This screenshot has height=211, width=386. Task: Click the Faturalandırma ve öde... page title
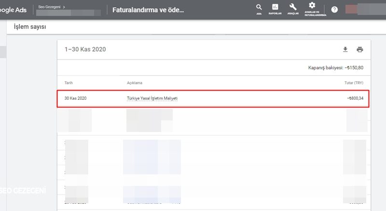tap(148, 10)
